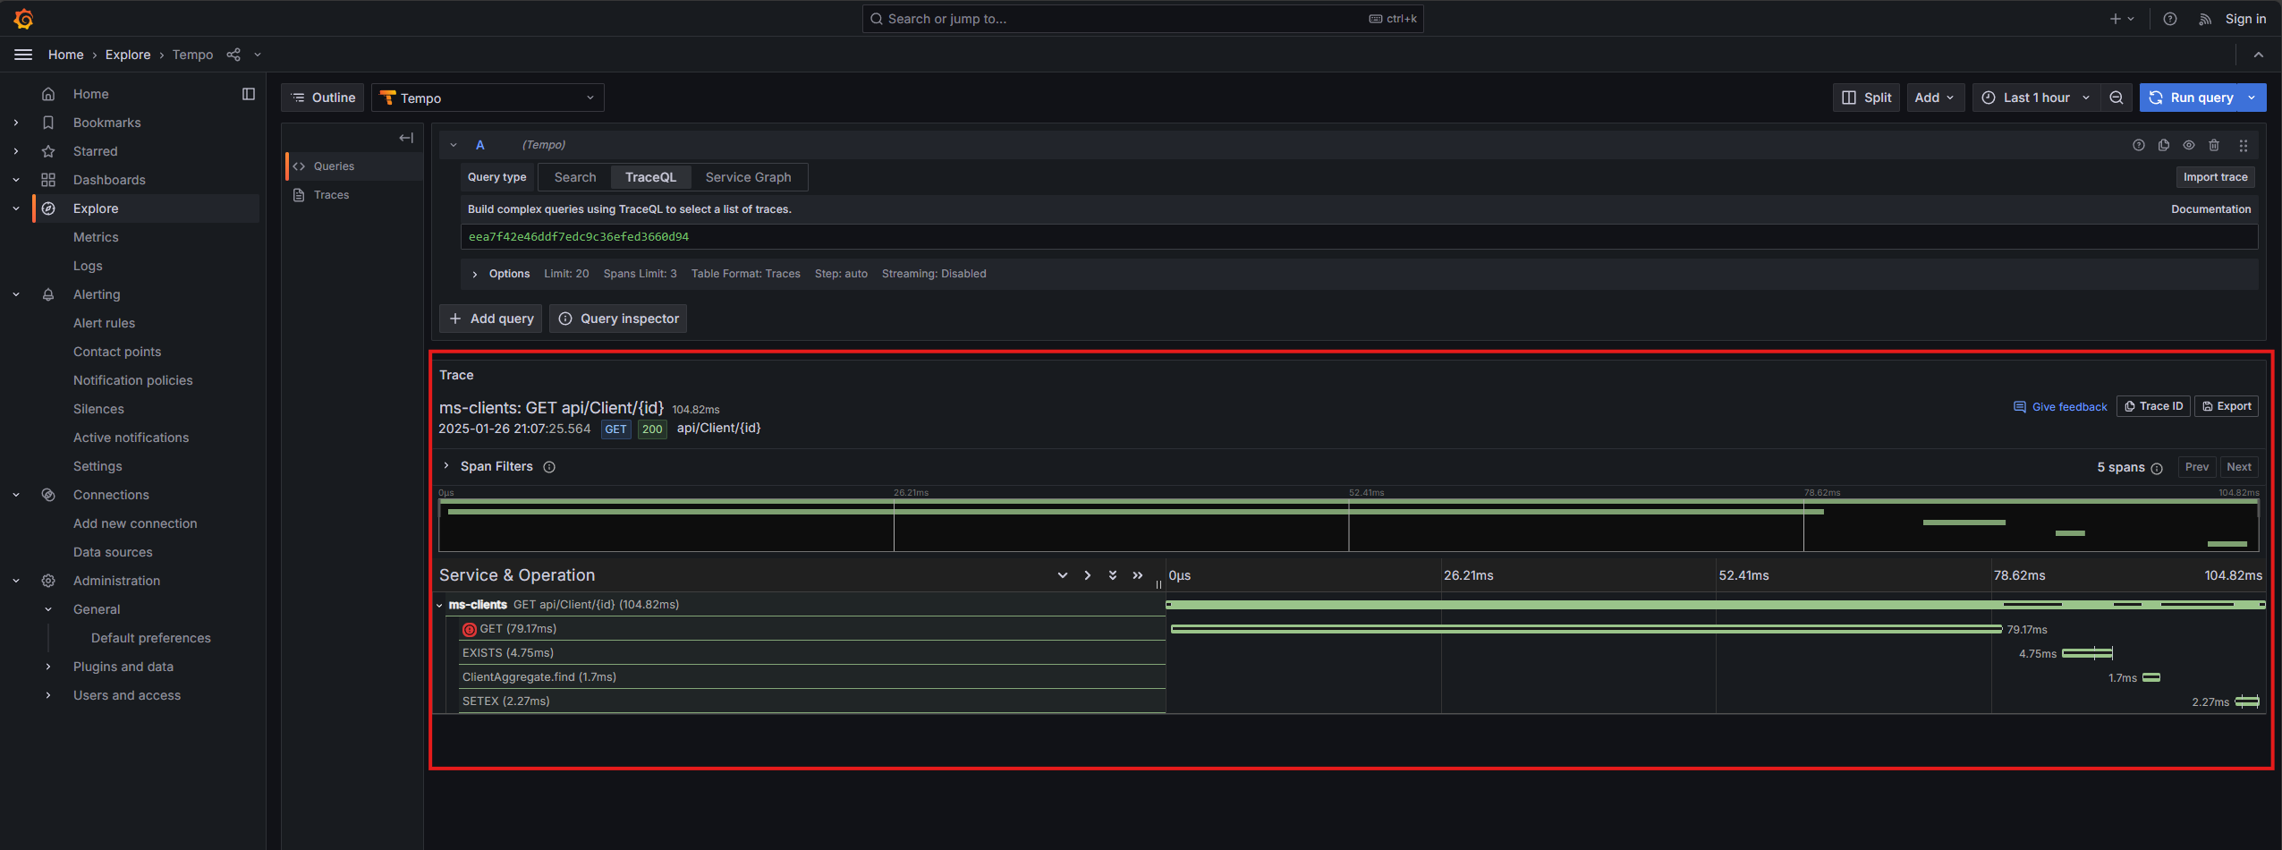Open the Query inspector
This screenshot has width=2282, height=850.
(x=618, y=319)
